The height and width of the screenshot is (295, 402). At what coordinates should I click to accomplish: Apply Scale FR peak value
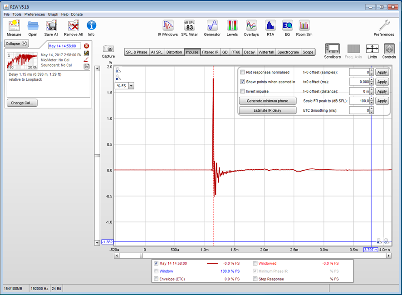click(382, 101)
